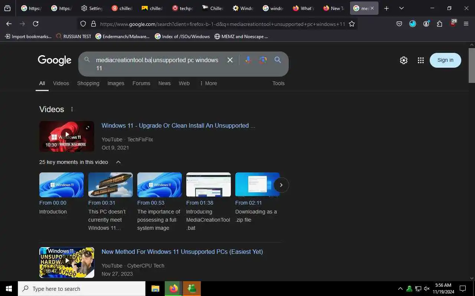Open the Tools search options
This screenshot has height=296, width=475.
pyautogui.click(x=278, y=83)
